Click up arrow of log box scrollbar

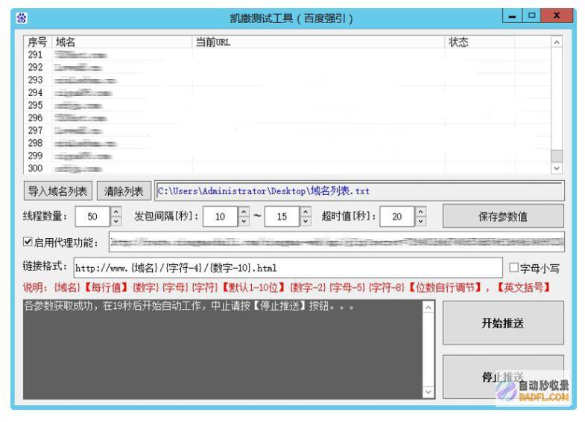[429, 307]
